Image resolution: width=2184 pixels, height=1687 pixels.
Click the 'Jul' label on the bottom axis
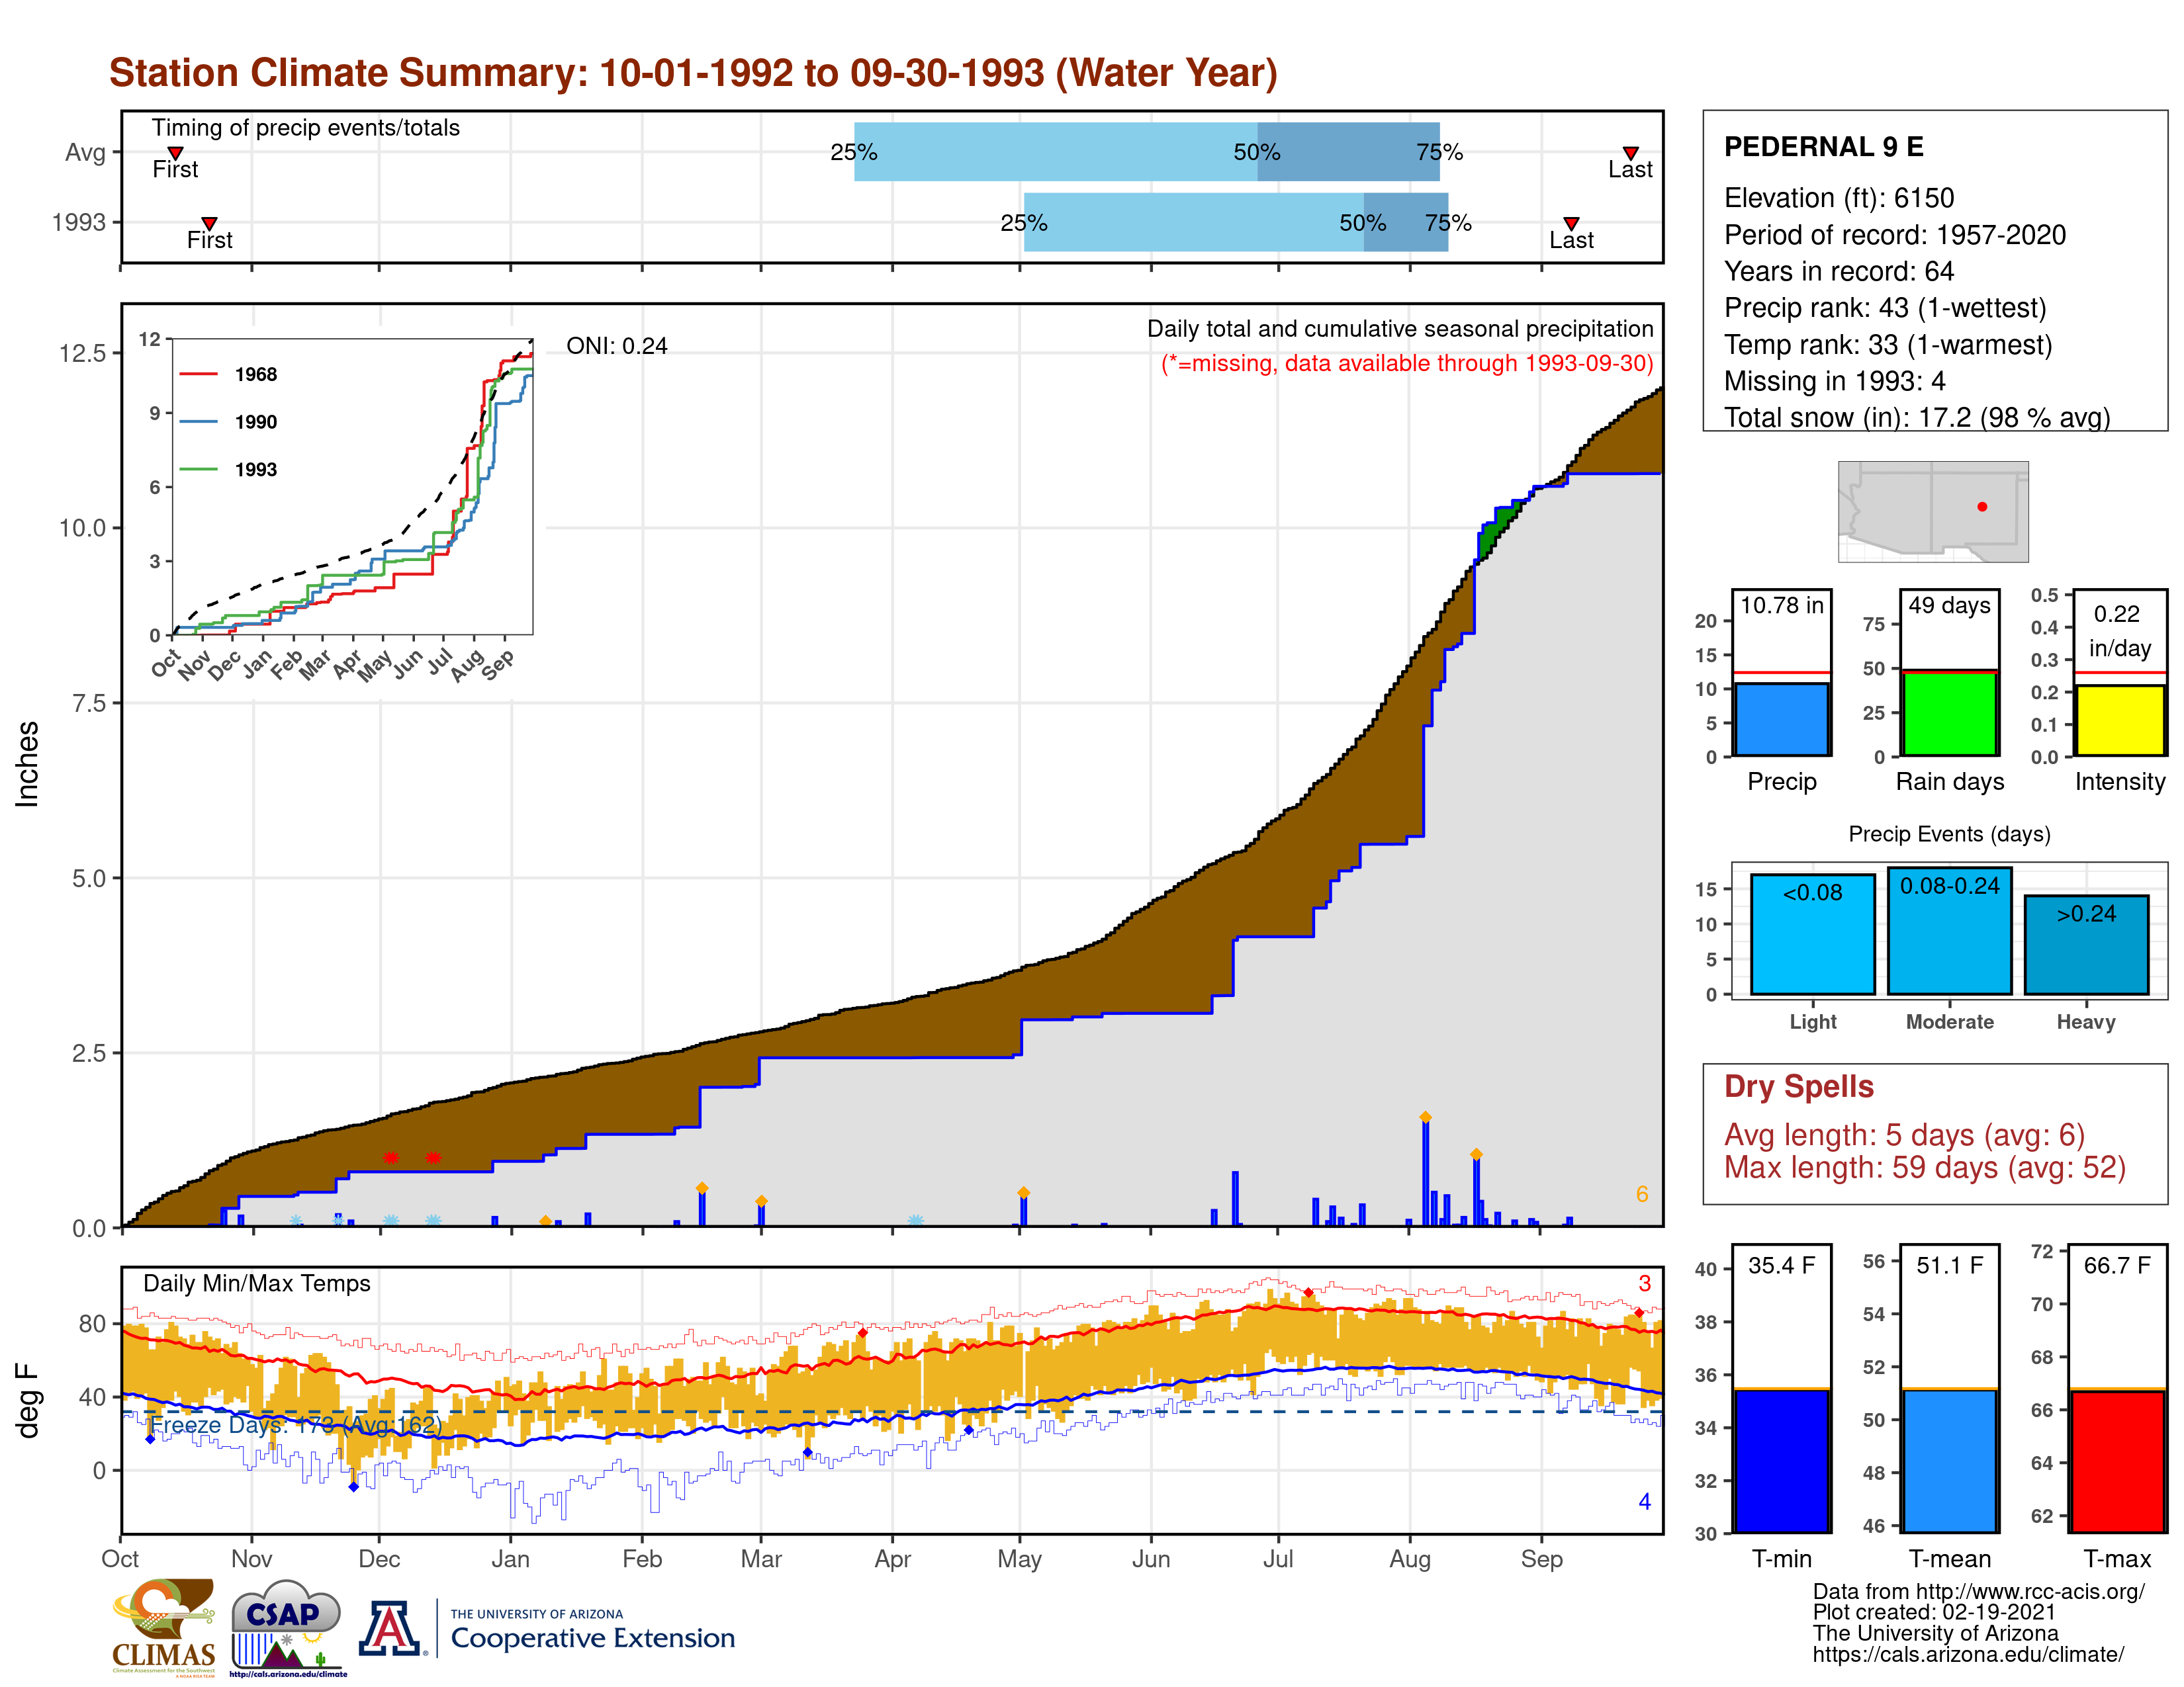point(1278,1559)
